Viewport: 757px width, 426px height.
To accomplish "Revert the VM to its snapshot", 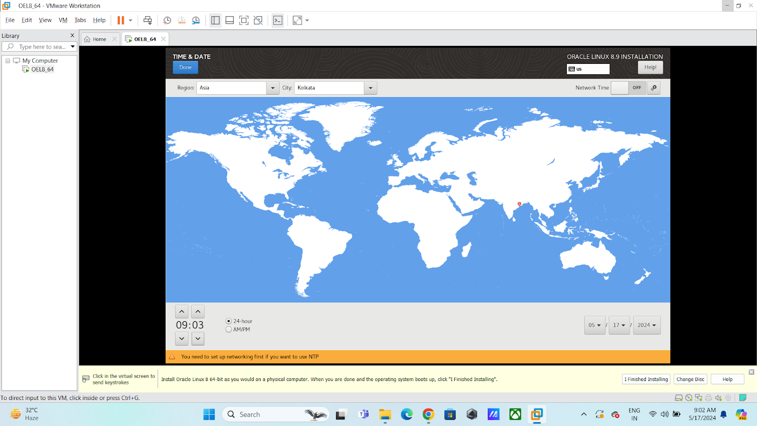I will [x=182, y=20].
